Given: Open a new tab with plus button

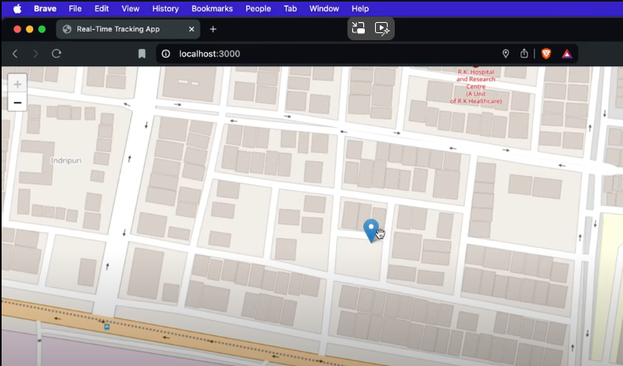Looking at the screenshot, I should click(213, 29).
